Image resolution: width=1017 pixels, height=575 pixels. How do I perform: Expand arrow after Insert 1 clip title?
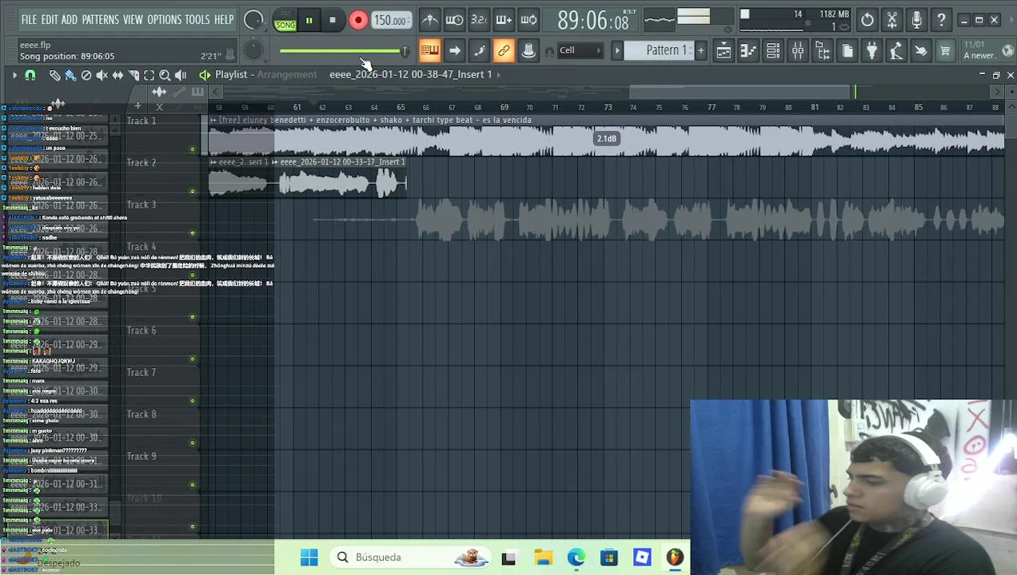point(499,74)
